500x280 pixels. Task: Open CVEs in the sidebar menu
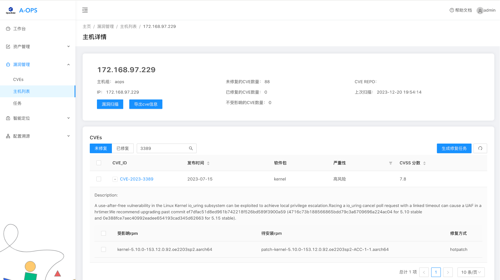(x=18, y=79)
